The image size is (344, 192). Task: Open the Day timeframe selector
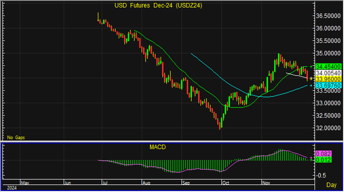pos(331,185)
